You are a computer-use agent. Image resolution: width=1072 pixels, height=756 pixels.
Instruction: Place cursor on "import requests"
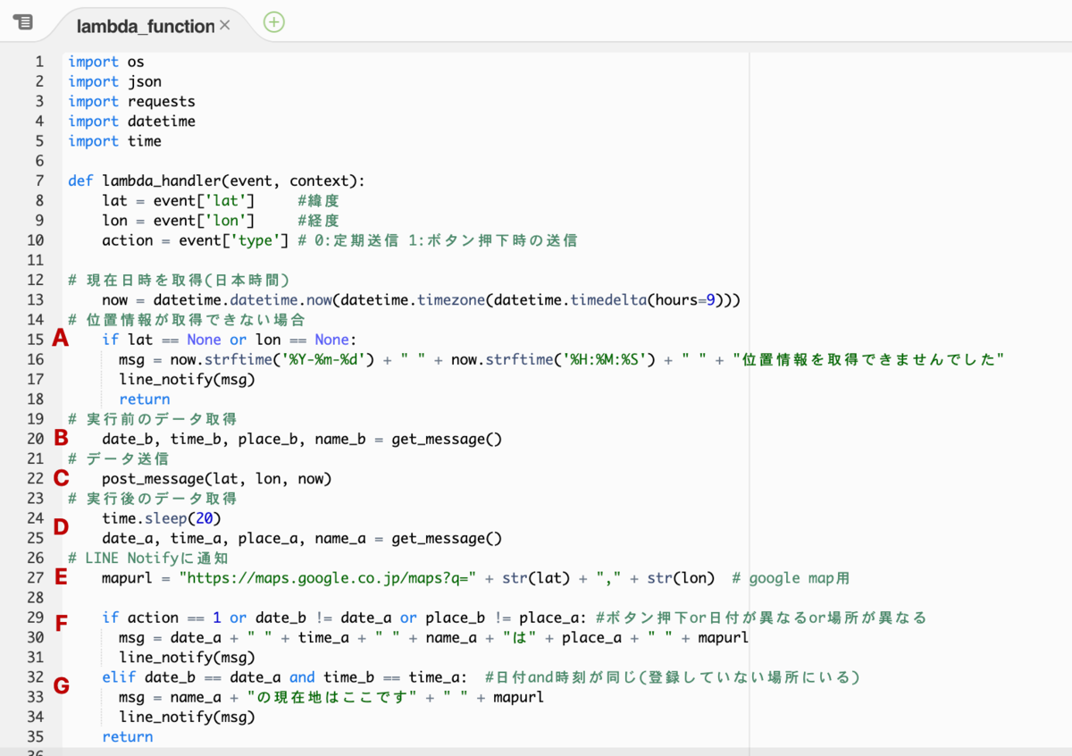click(131, 101)
